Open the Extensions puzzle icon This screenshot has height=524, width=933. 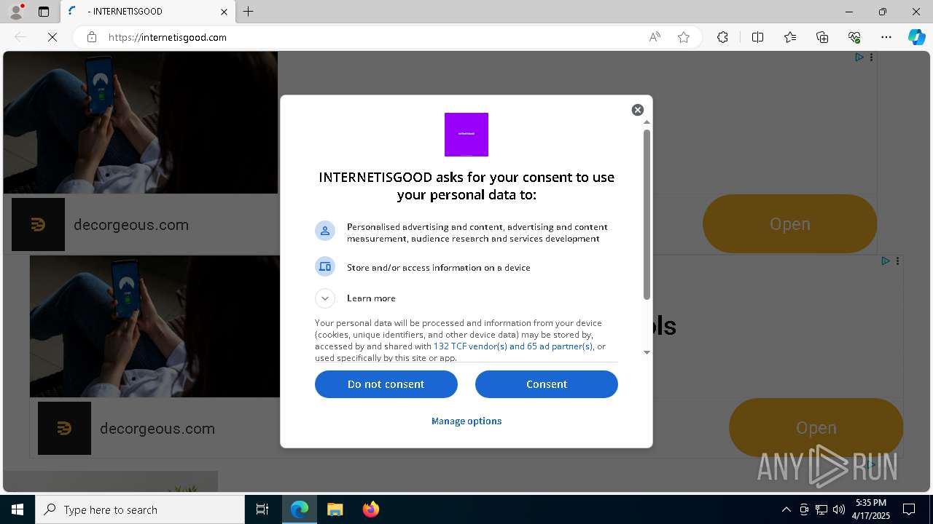point(722,37)
